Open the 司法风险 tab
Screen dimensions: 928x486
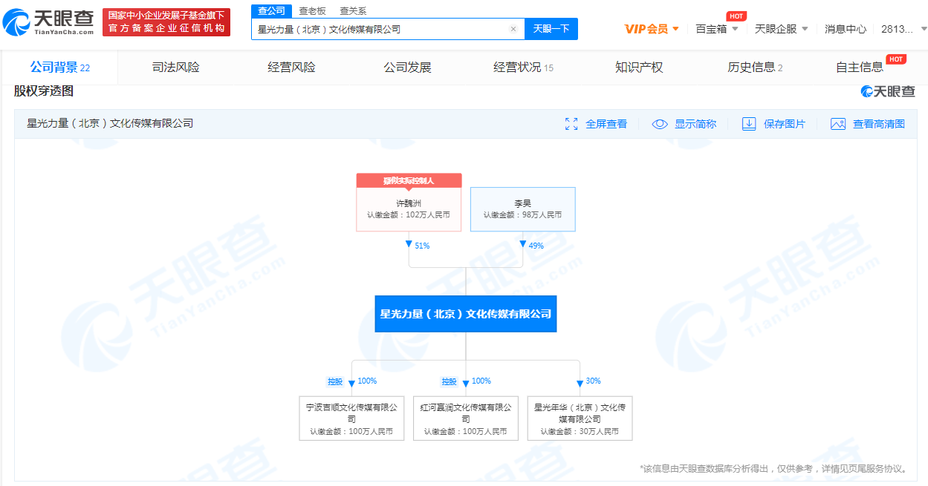click(176, 68)
